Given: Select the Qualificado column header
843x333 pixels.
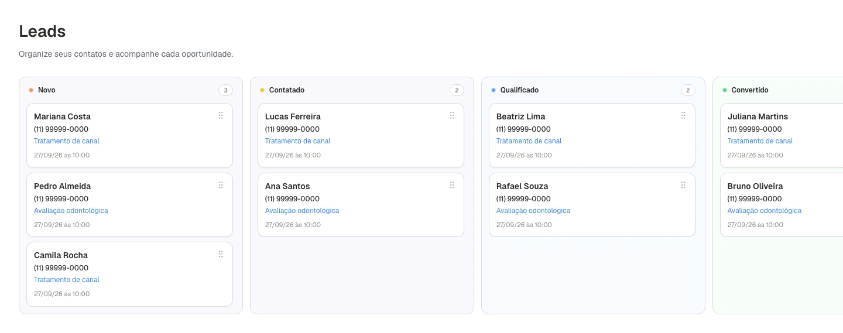Looking at the screenshot, I should point(519,90).
